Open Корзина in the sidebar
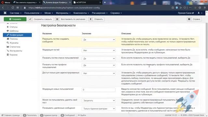Viewport: 208px width, 117px height. [13, 55]
